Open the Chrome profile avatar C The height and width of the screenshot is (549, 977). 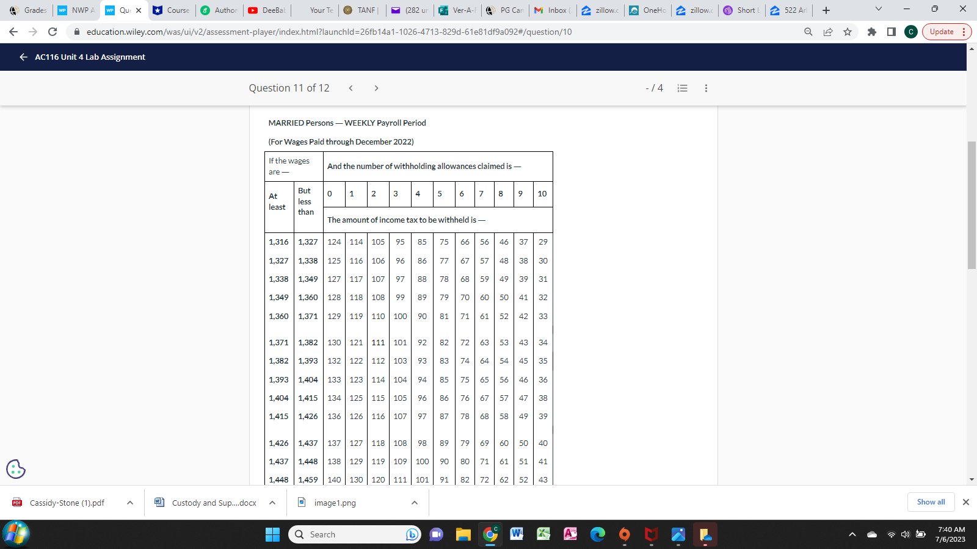(x=911, y=32)
